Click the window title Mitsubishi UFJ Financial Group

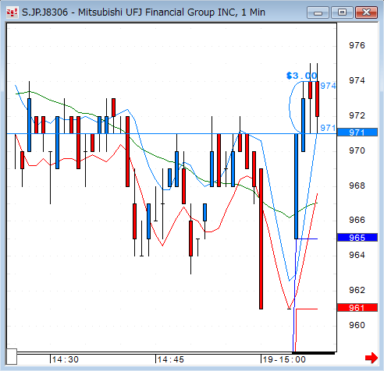(157, 12)
